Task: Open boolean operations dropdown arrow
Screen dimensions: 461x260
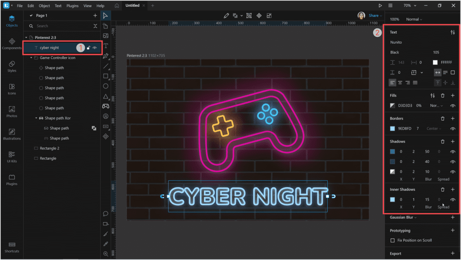Action: point(241,16)
